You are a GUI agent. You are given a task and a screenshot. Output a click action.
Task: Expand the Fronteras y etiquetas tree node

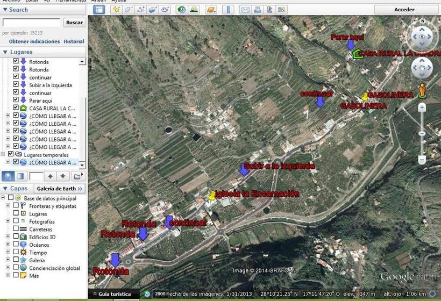click(8, 206)
